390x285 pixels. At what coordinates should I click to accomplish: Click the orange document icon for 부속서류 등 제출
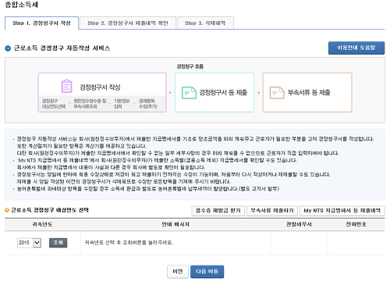click(x=277, y=93)
